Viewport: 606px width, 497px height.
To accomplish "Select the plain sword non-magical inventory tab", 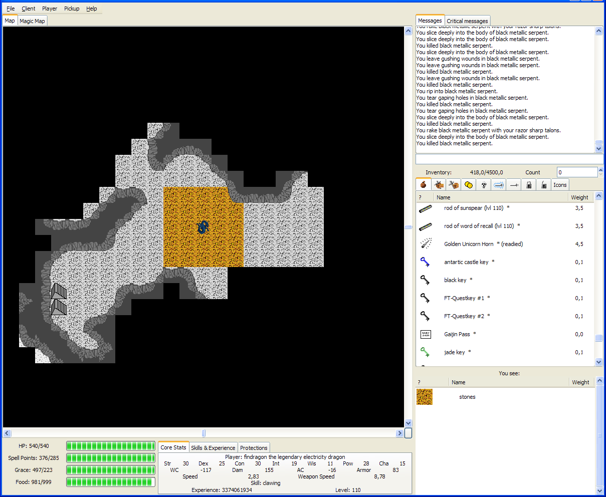I will click(x=514, y=184).
